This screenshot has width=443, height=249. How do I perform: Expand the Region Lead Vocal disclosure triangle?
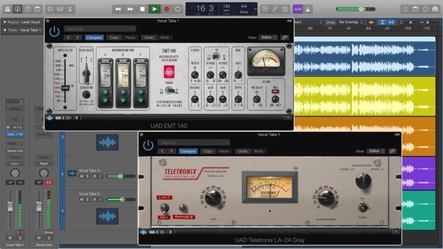[x=5, y=22]
